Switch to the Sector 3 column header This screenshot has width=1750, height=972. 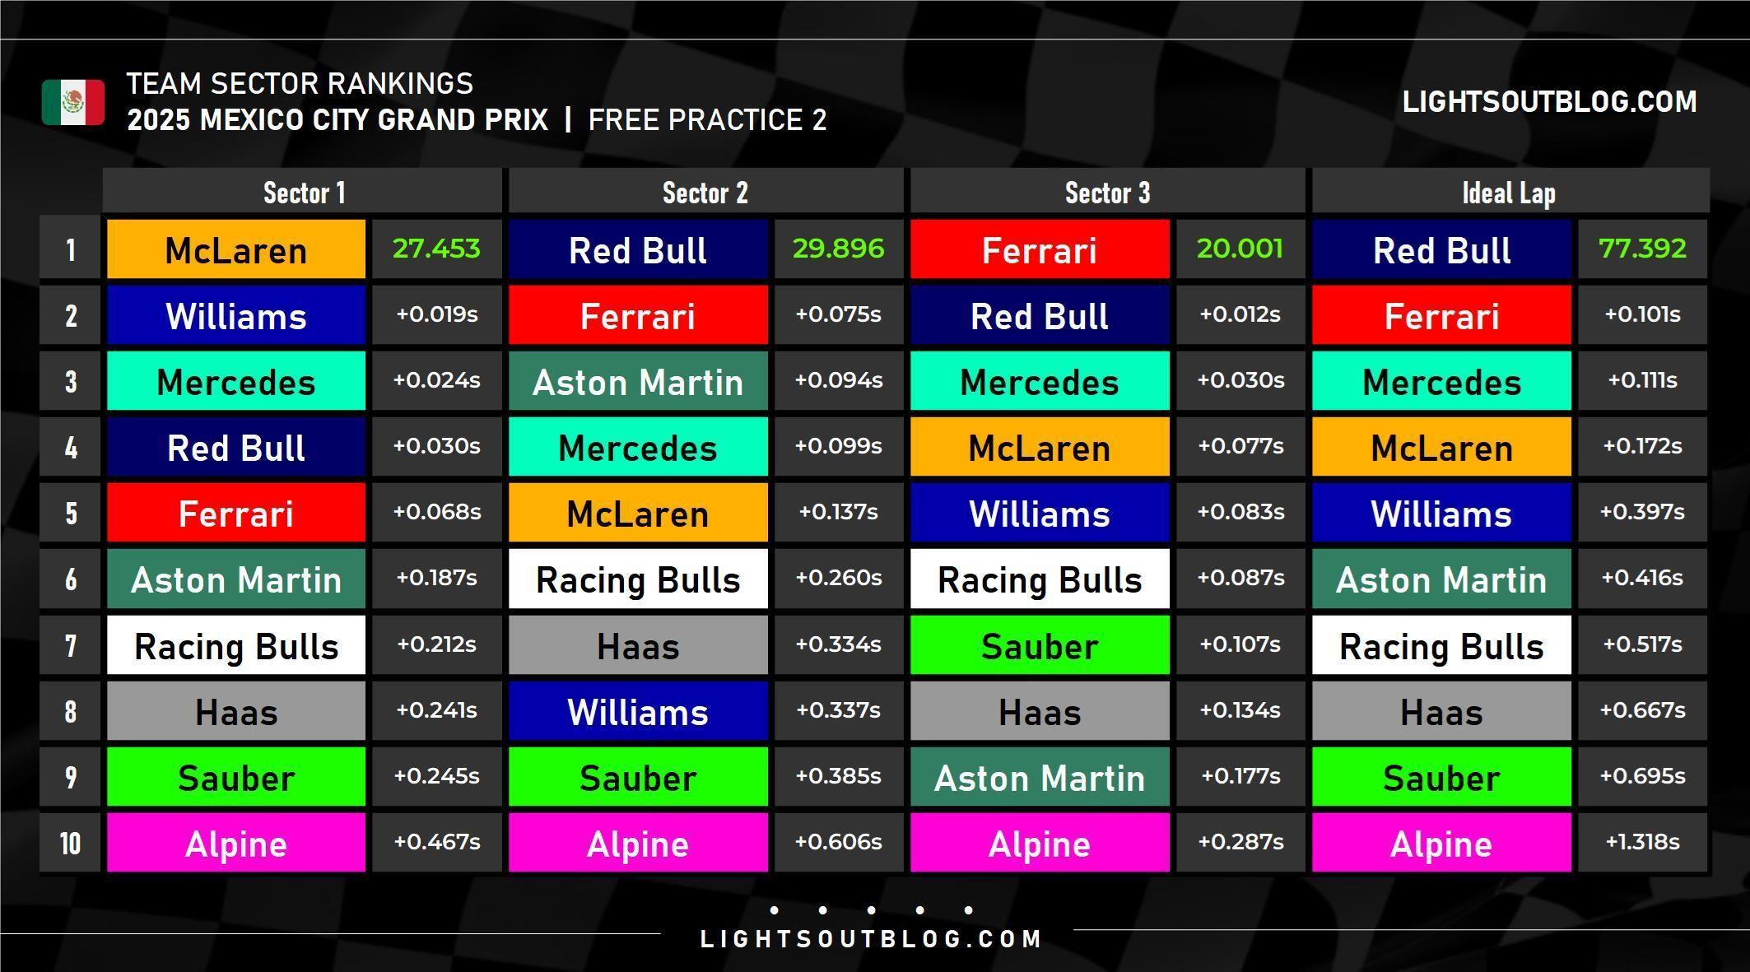[1107, 193]
